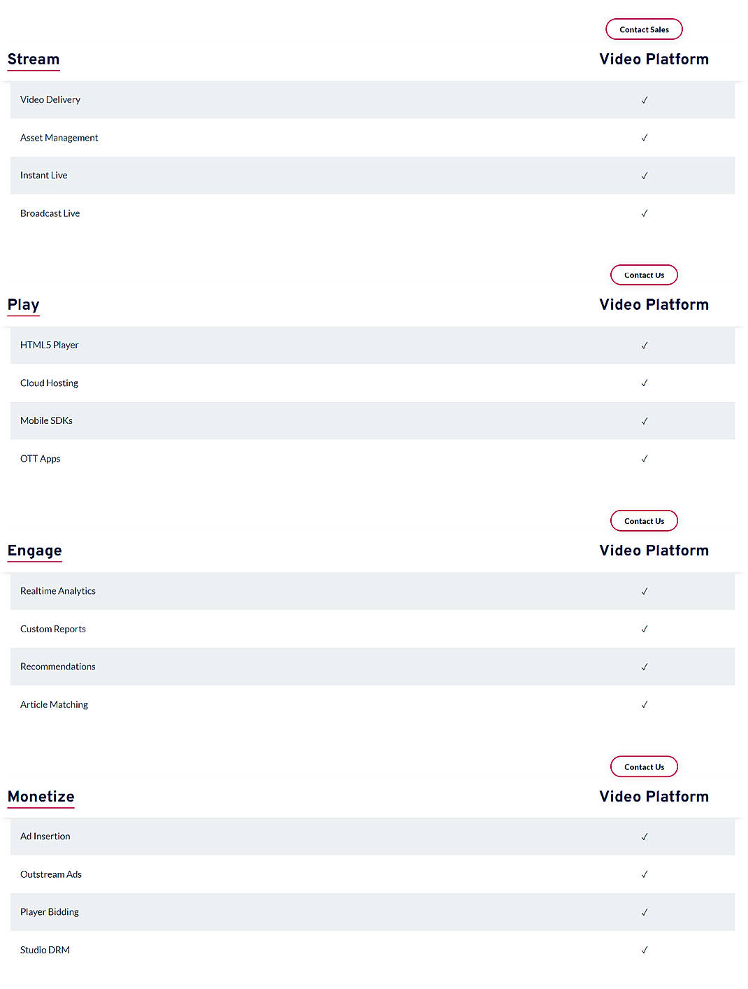Open the Engage section heading link
748x989 pixels.
tap(34, 550)
